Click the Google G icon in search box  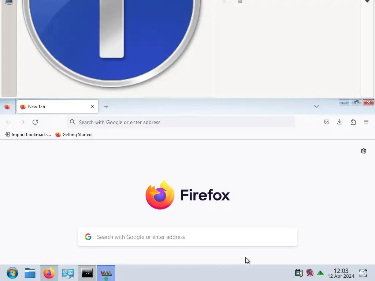pyautogui.click(x=88, y=237)
